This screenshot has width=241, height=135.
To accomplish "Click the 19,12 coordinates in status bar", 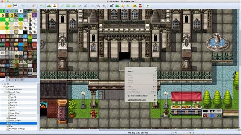I will (191, 133).
